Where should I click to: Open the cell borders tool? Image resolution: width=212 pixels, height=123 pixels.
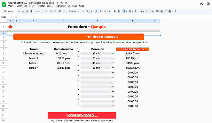click(x=119, y=11)
